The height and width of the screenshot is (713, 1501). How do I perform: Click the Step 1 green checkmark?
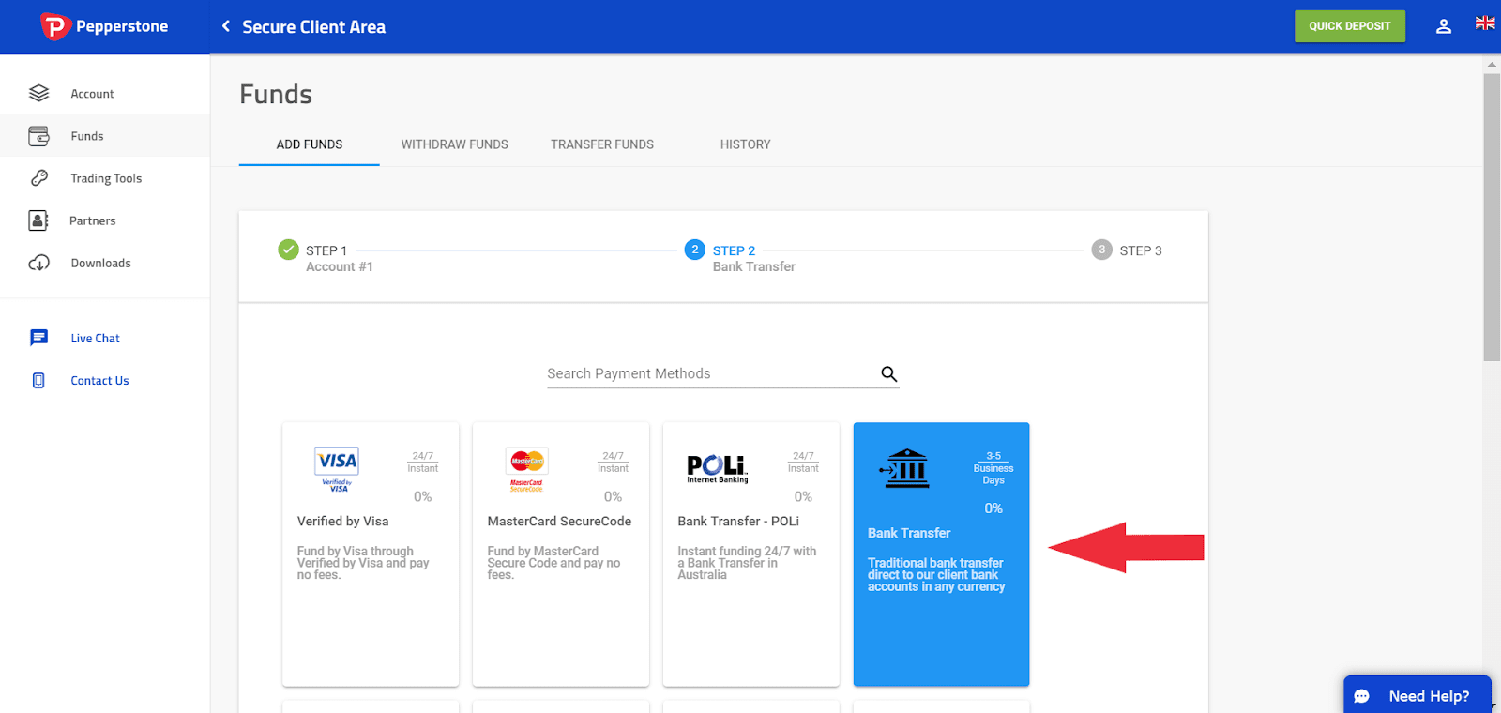[x=288, y=250]
